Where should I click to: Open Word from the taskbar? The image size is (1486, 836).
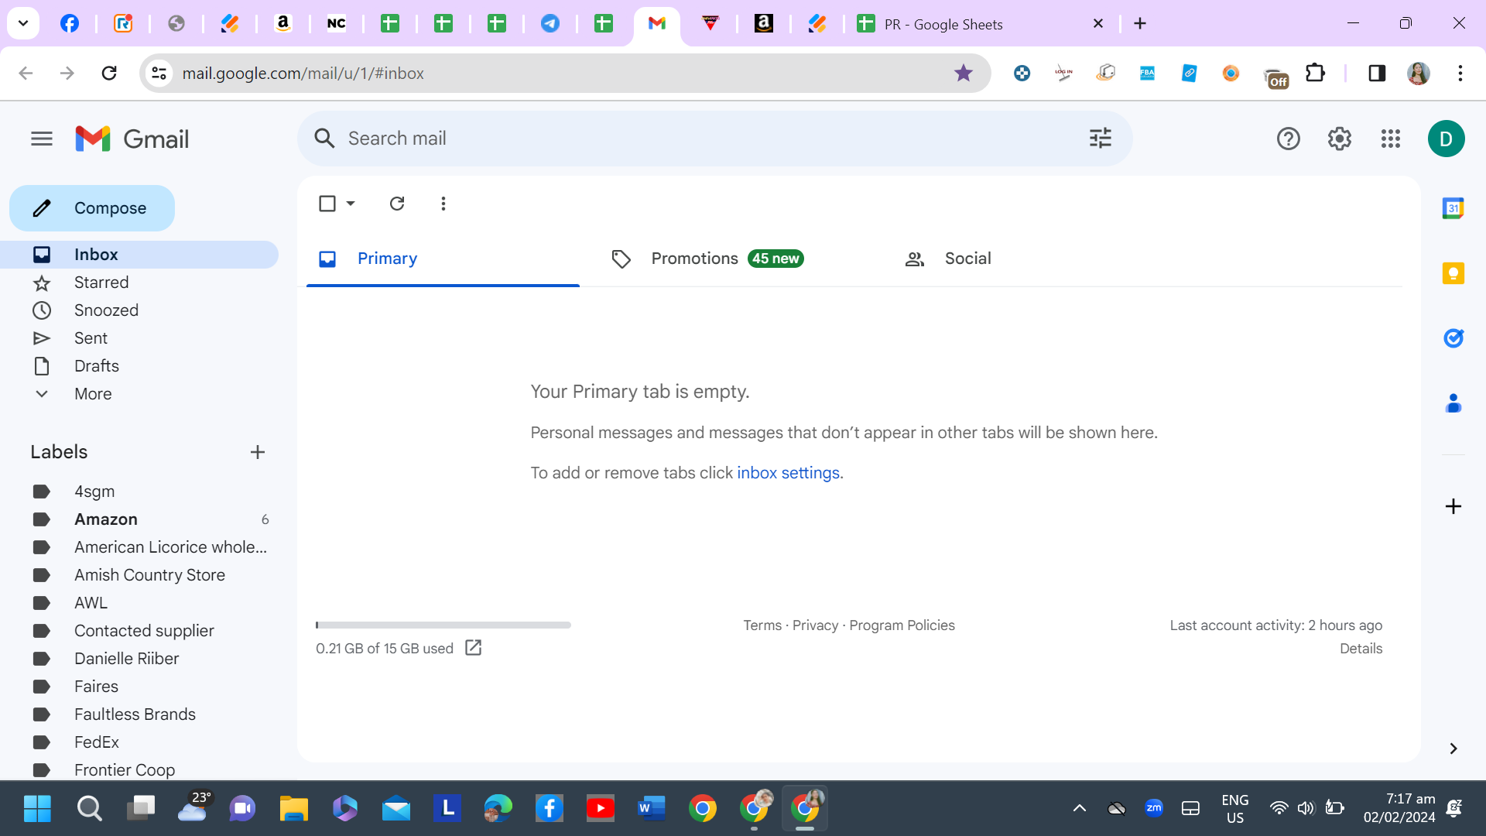click(x=651, y=808)
